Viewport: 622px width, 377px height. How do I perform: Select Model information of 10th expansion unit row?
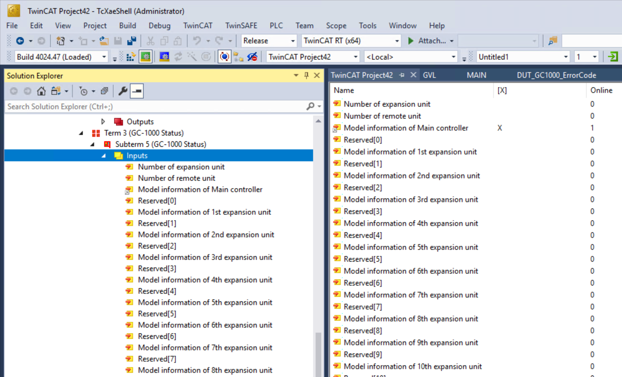(x=412, y=367)
